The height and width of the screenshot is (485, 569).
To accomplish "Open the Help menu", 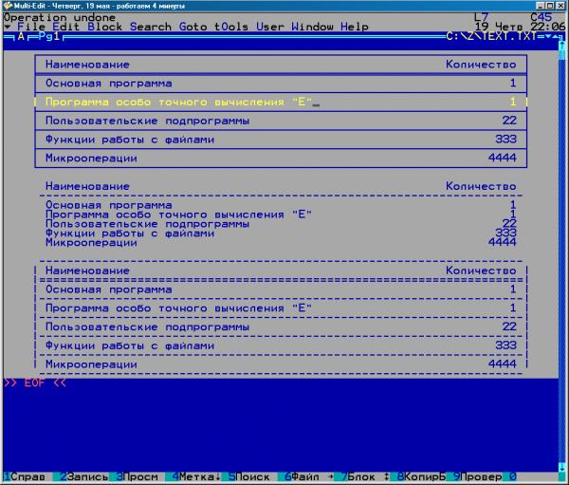I will [x=355, y=27].
